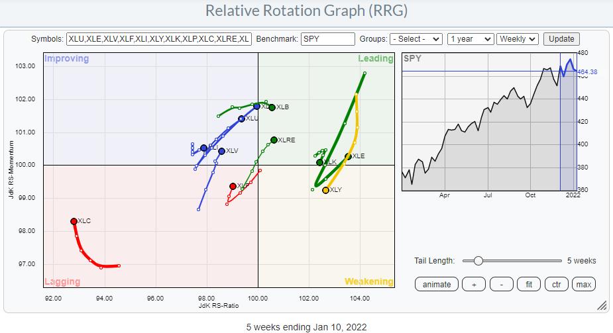Screen dimensions: 613x333
Task: Click the XLC data point marker
Action: click(x=74, y=221)
